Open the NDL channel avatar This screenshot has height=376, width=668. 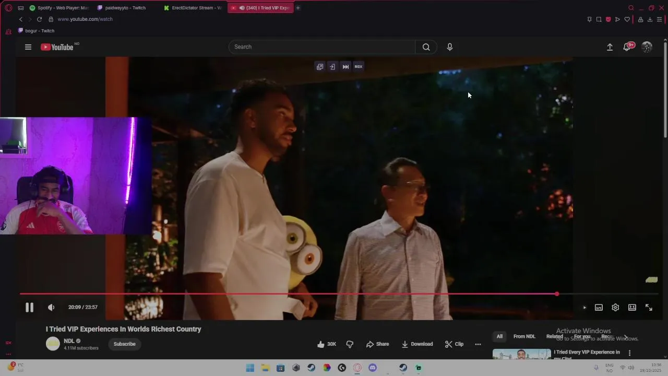click(x=53, y=344)
